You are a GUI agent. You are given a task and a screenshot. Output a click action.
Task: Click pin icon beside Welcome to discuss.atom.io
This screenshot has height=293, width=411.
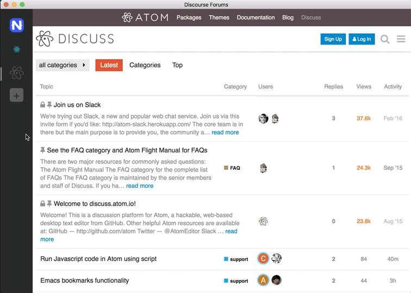(x=49, y=203)
